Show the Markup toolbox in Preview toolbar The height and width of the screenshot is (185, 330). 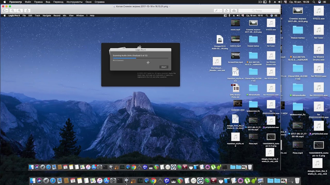[x=234, y=11]
